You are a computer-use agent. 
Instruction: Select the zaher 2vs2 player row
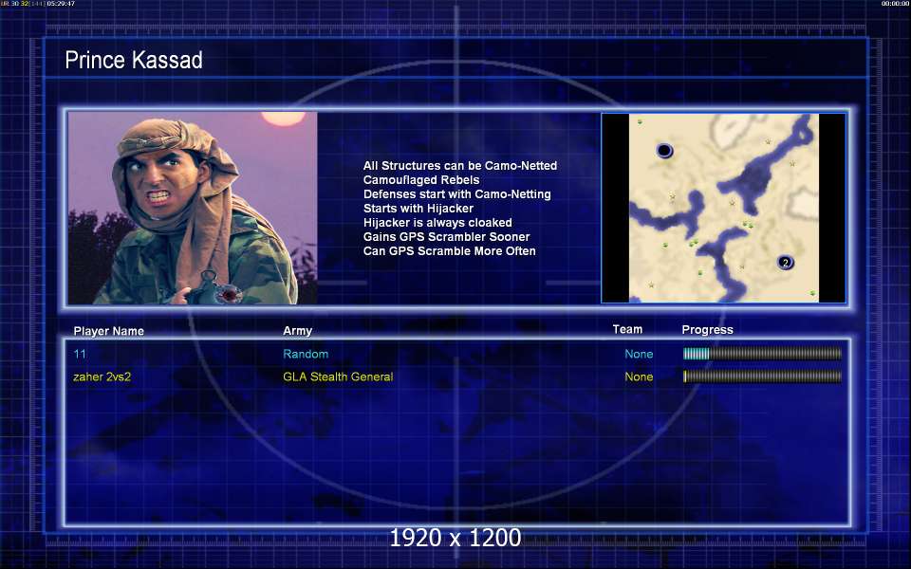pos(456,376)
